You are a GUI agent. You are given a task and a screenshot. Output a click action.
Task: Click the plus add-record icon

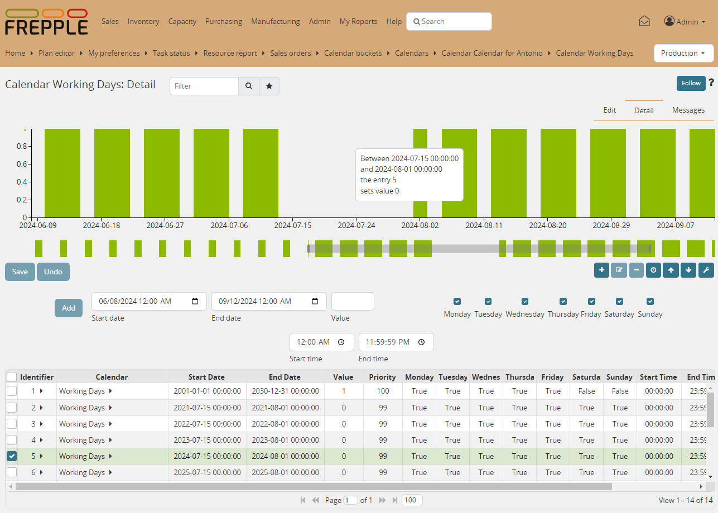[601, 270]
